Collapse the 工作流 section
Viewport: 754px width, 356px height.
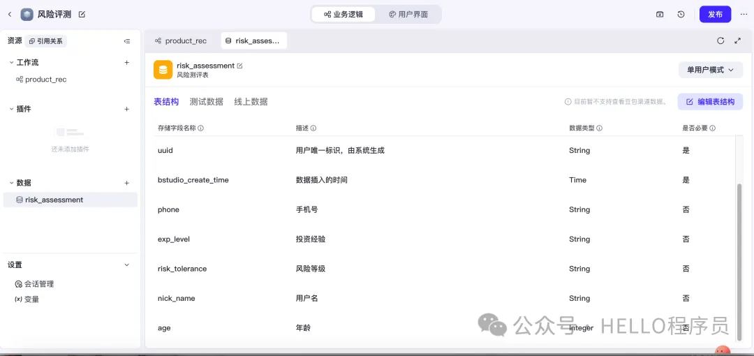click(x=12, y=63)
